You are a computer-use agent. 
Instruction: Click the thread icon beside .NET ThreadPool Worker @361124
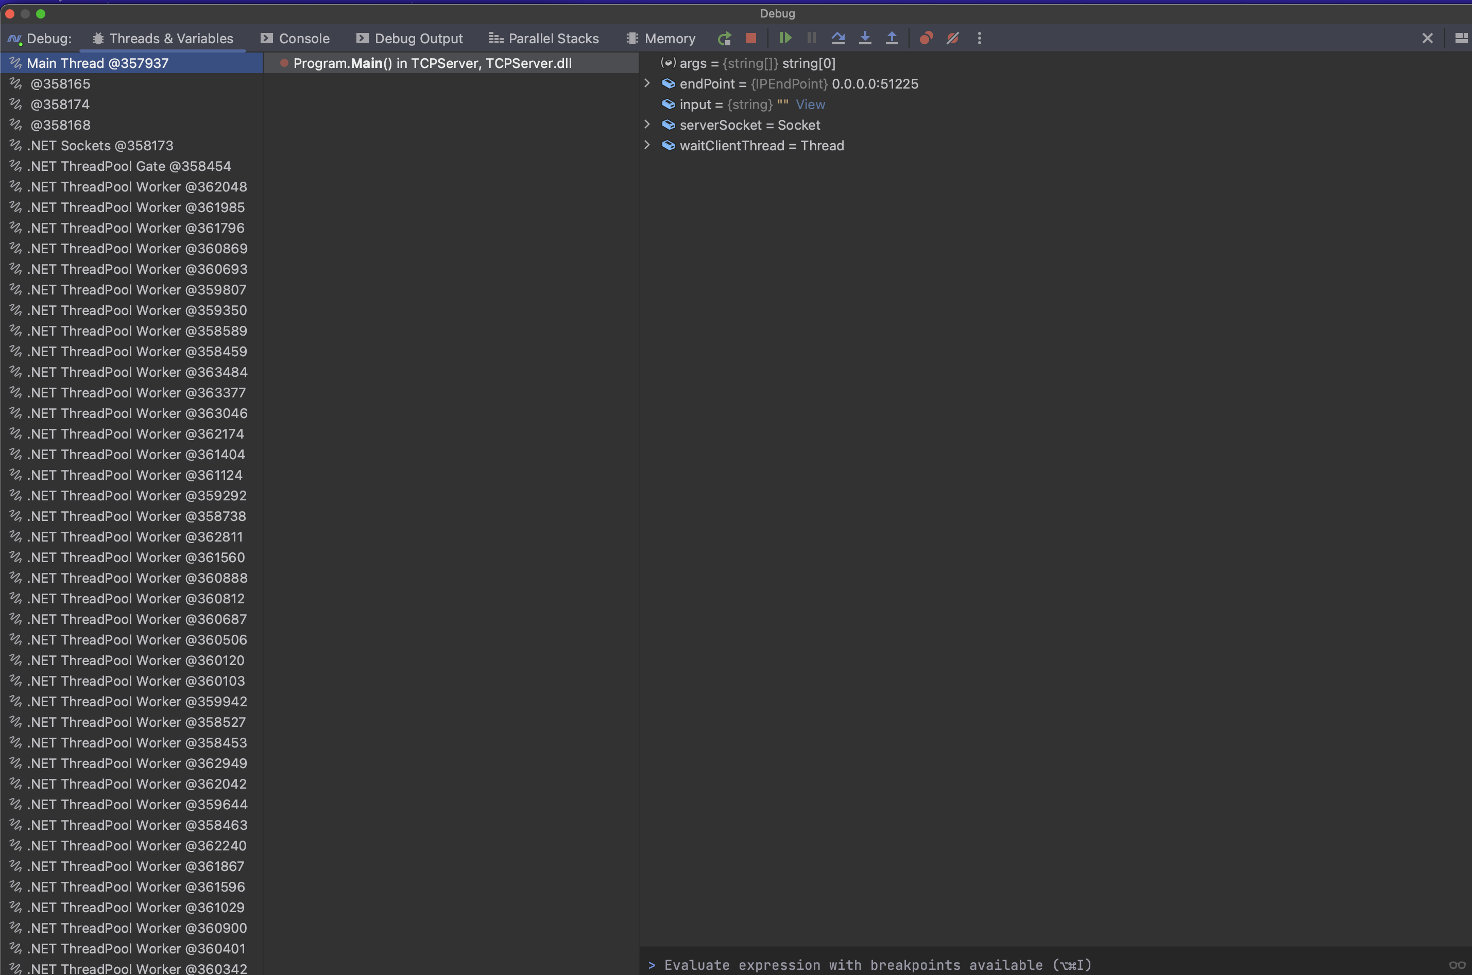click(15, 475)
